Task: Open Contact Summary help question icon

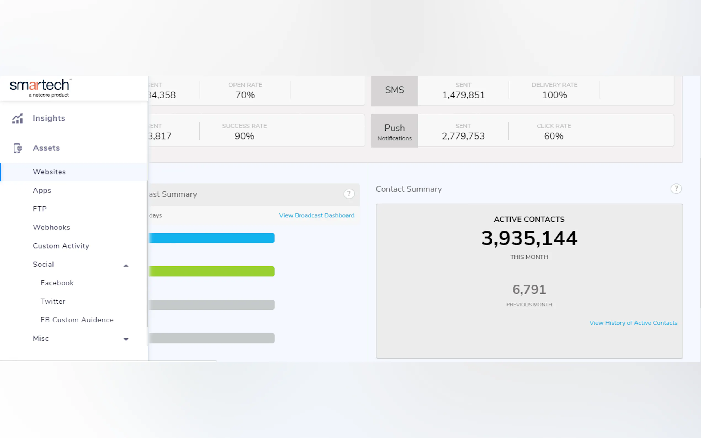Action: point(676,189)
